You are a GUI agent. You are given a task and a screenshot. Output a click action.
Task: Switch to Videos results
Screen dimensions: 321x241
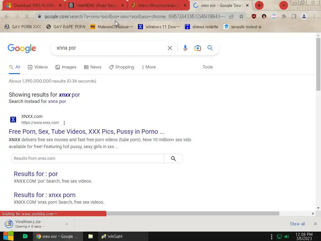[x=38, y=67]
